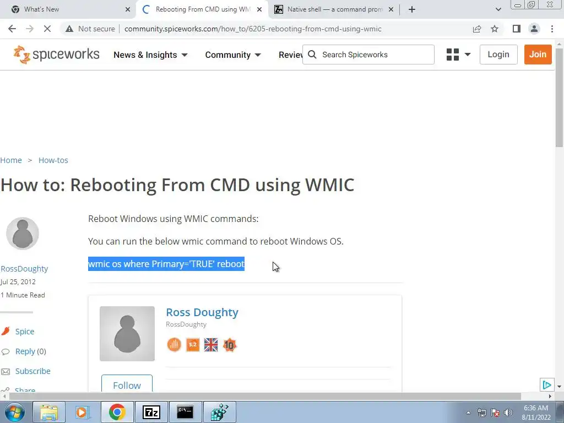The height and width of the screenshot is (423, 564).
Task: Open the Reviews nav item
Action: (x=290, y=55)
